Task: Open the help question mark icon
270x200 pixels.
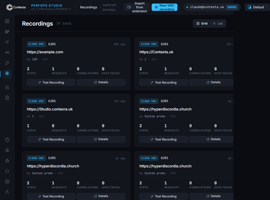Action: [x=7, y=140]
